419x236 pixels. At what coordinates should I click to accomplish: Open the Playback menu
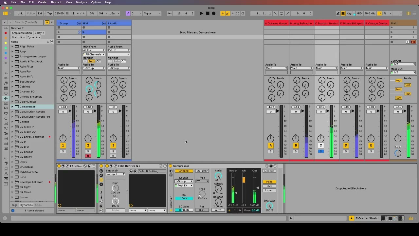coord(56,2)
